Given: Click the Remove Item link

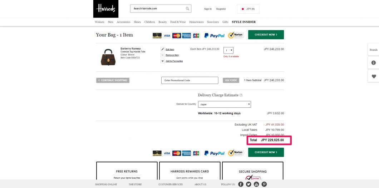Looking at the screenshot, I should (172, 55).
